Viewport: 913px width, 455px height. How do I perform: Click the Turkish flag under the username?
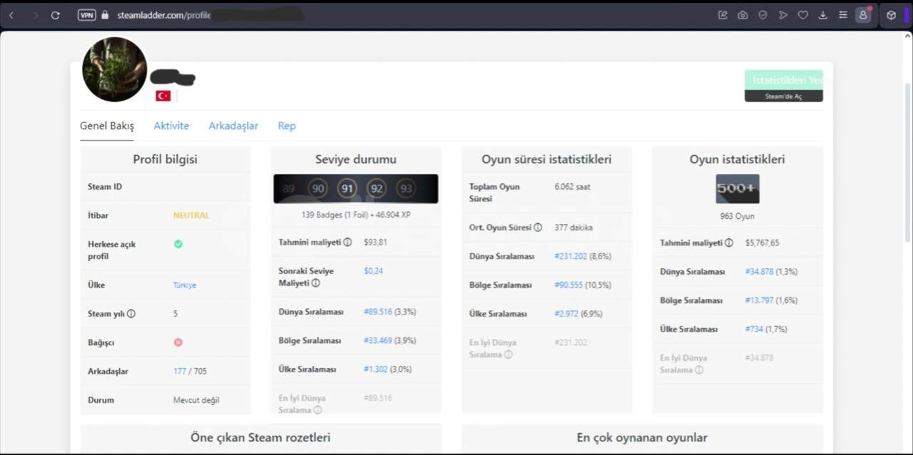163,96
